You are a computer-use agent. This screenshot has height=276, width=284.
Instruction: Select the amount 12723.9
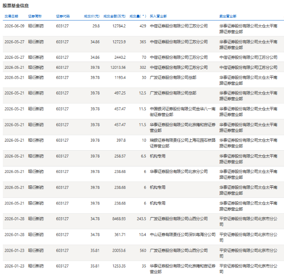click(x=119, y=42)
